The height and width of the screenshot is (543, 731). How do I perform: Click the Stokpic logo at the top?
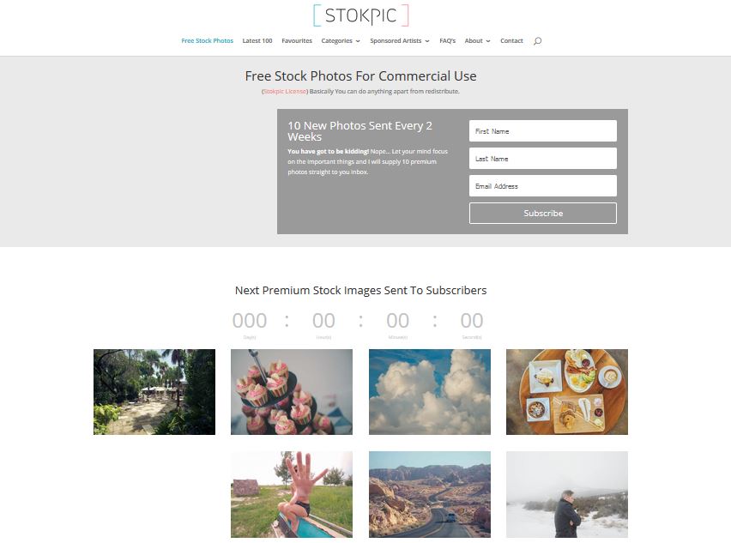tap(361, 15)
